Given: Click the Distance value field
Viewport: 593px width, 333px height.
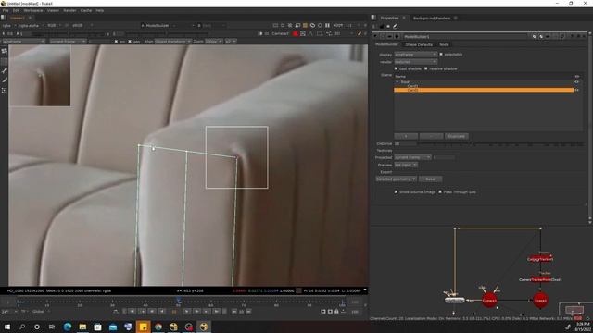Looking at the screenshot, I should 405,144.
